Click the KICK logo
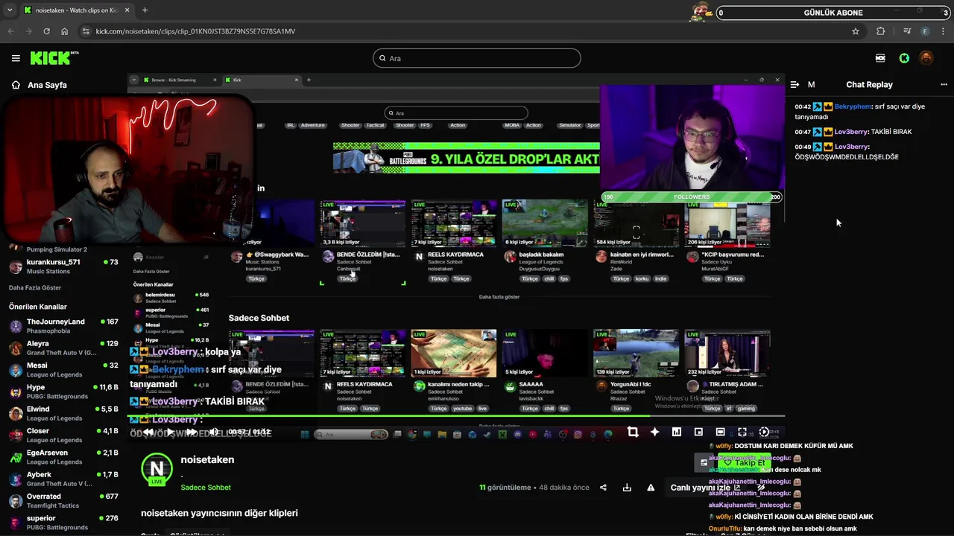The height and width of the screenshot is (536, 954). click(54, 58)
